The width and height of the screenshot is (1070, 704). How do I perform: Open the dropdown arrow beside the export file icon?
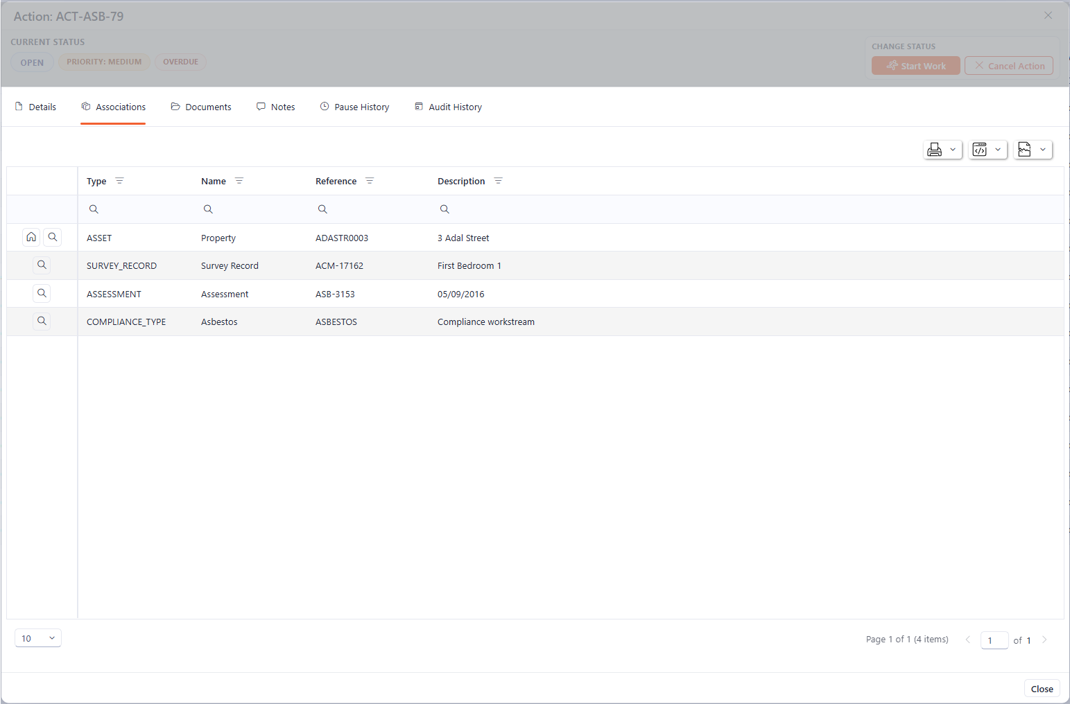[1042, 149]
